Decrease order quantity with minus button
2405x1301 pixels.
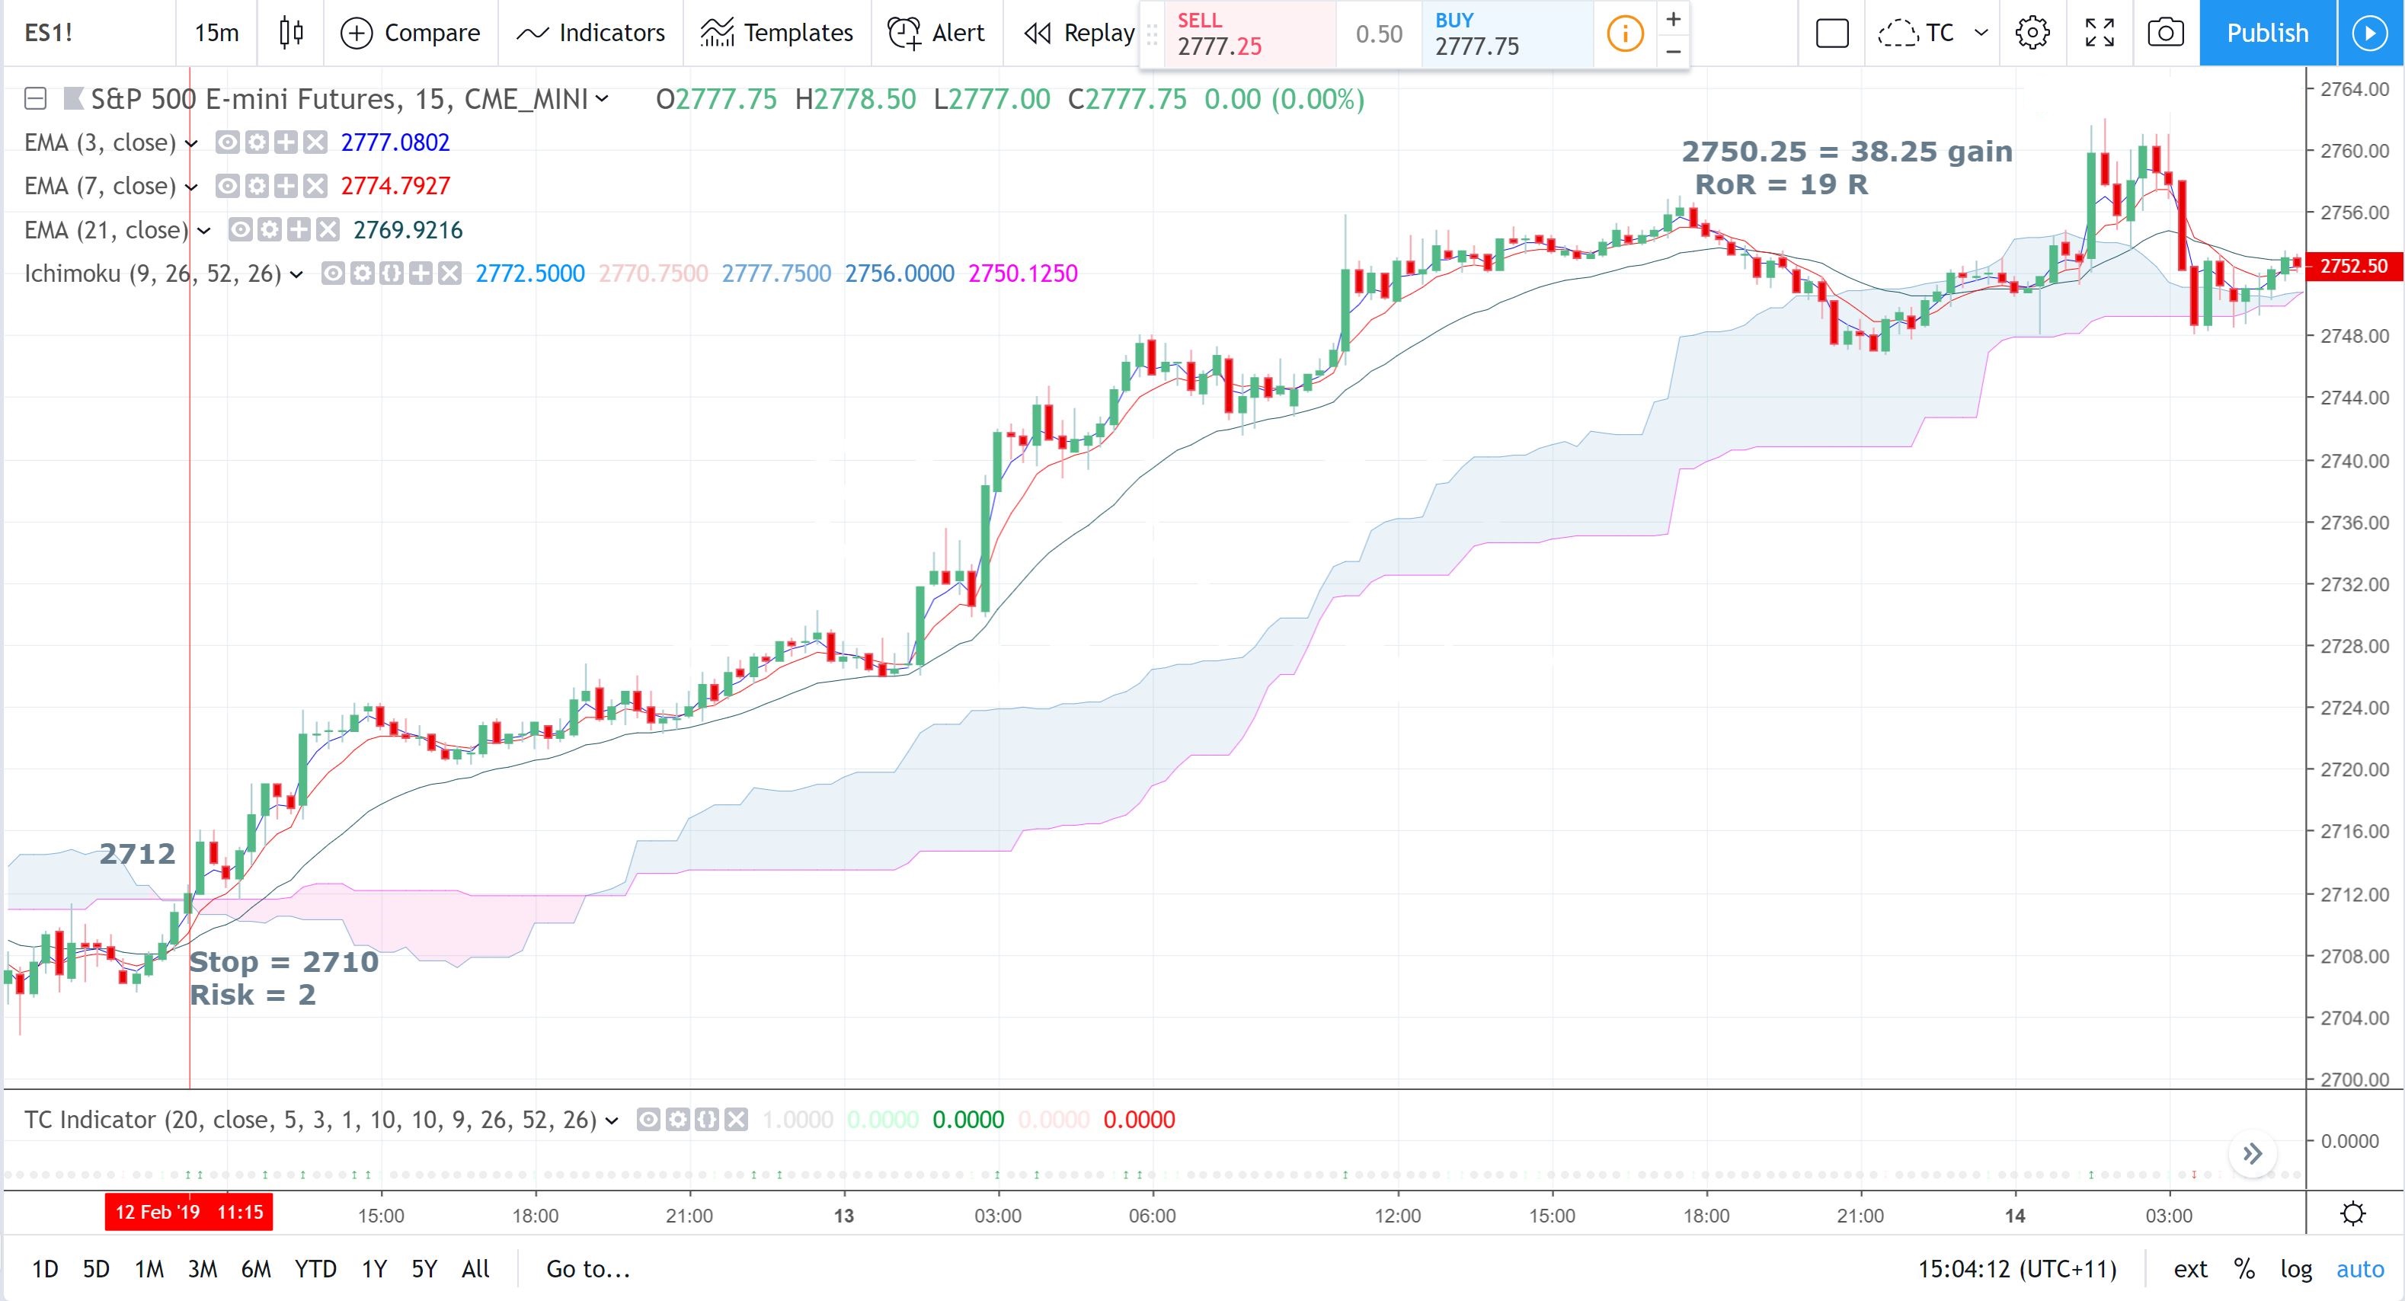pos(1674,51)
